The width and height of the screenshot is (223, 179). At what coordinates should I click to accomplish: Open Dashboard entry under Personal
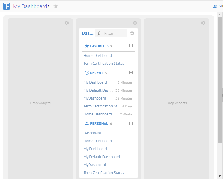[x=92, y=133]
